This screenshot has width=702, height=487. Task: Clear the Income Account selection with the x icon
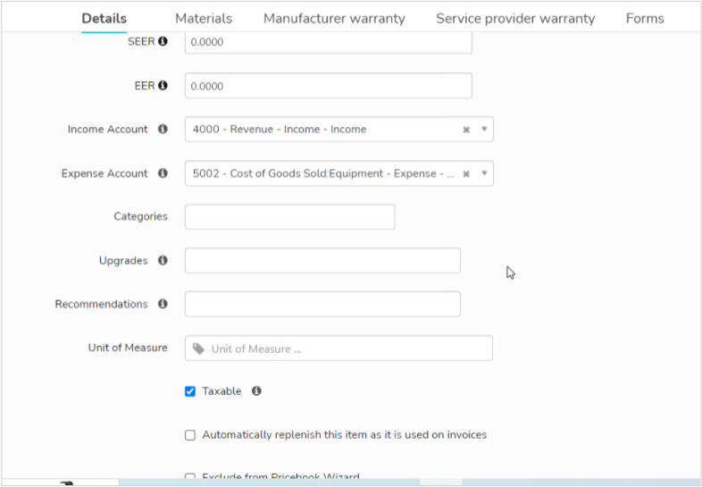tap(466, 130)
